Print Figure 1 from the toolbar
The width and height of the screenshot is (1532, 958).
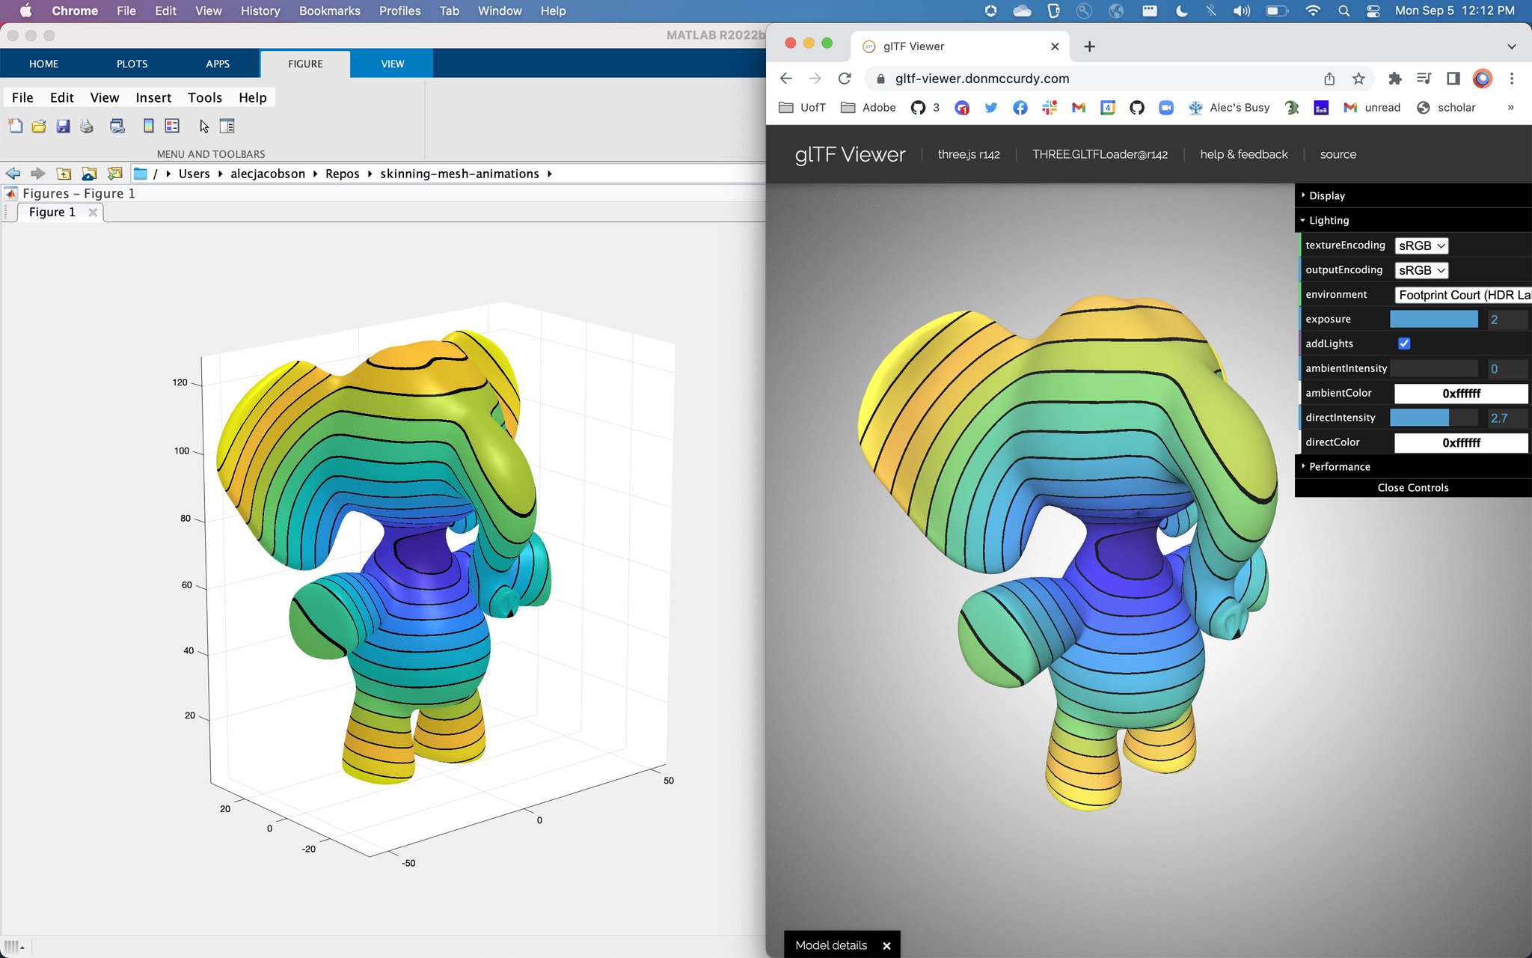click(86, 126)
